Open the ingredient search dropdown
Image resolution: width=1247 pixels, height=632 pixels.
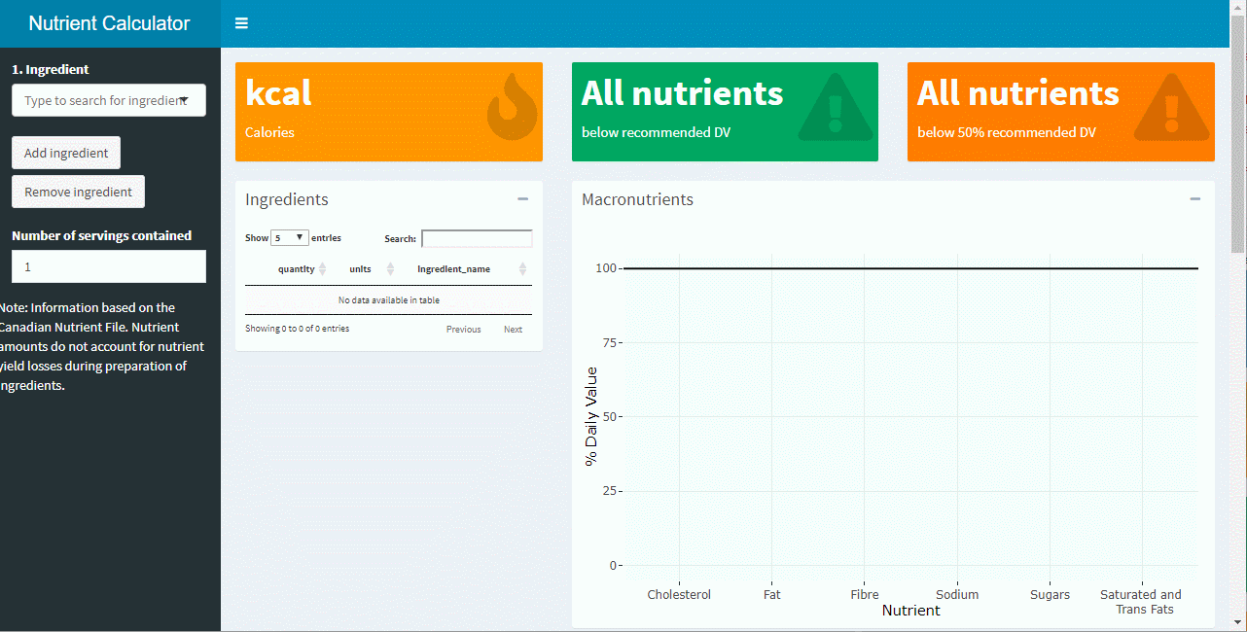[x=109, y=100]
